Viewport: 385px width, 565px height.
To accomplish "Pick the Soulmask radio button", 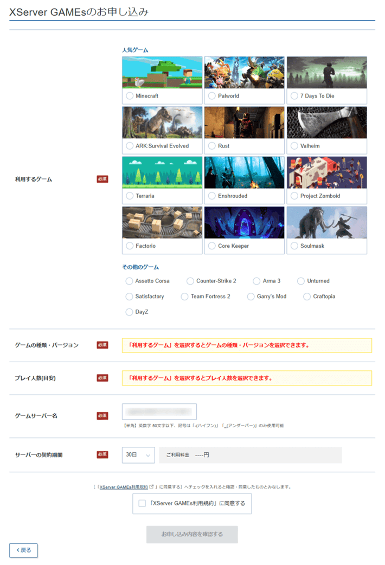I will (x=294, y=246).
